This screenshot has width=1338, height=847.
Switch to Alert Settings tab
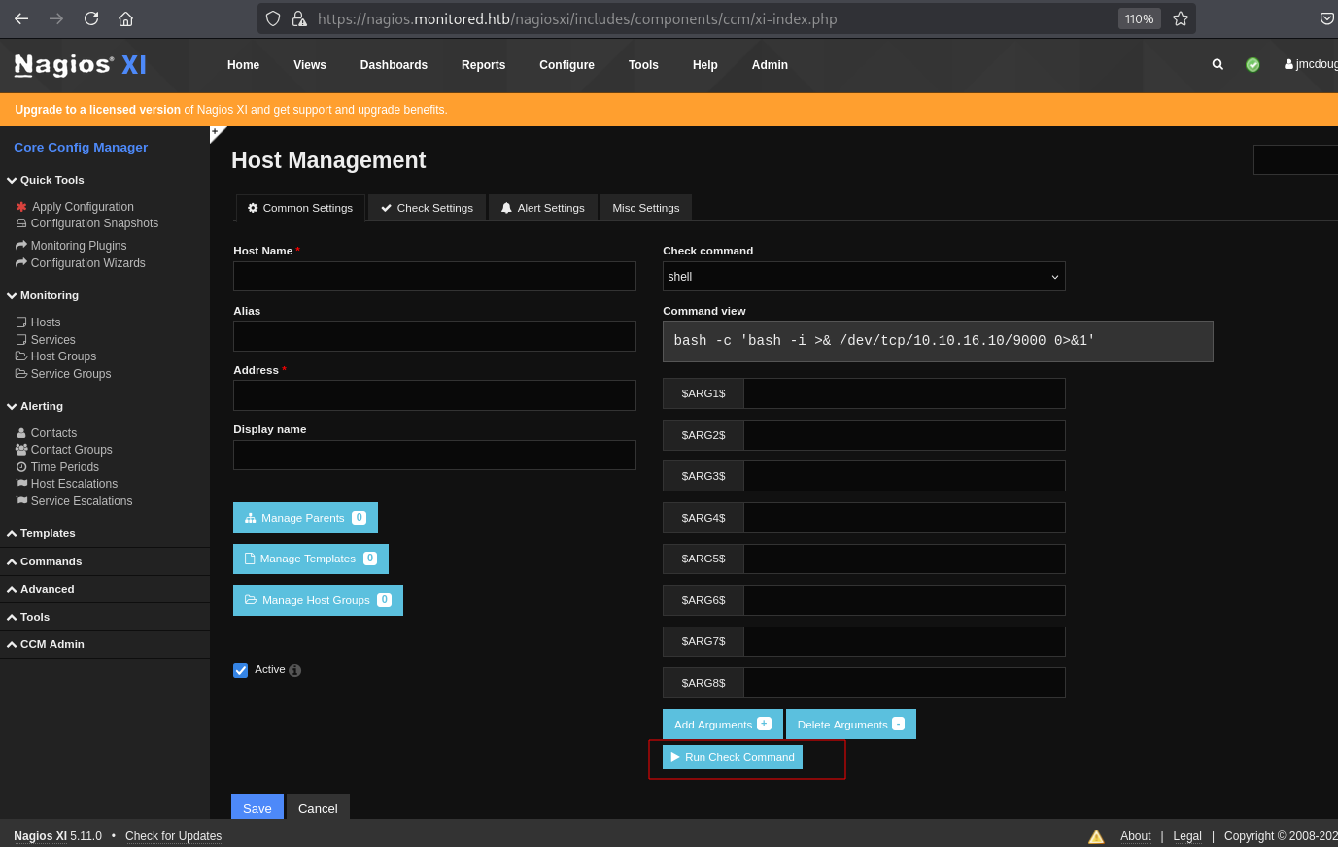[x=542, y=208]
